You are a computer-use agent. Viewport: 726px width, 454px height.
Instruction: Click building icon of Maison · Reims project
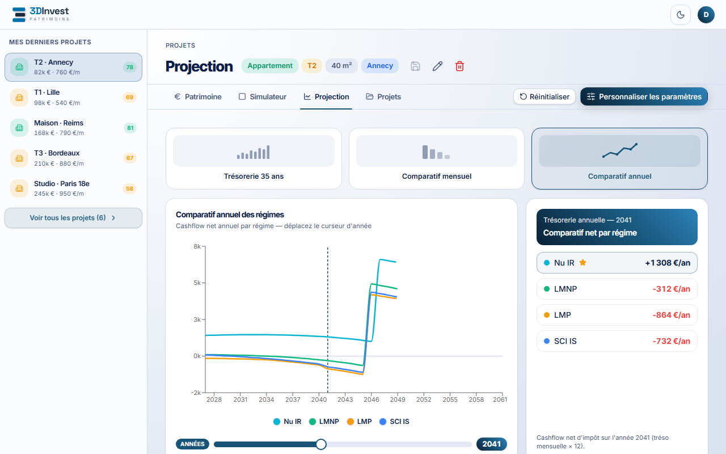(x=19, y=128)
